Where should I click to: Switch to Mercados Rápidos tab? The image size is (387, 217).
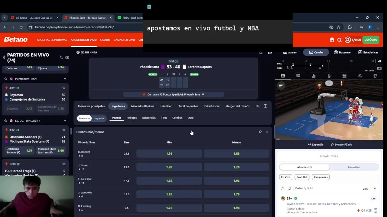(x=143, y=106)
